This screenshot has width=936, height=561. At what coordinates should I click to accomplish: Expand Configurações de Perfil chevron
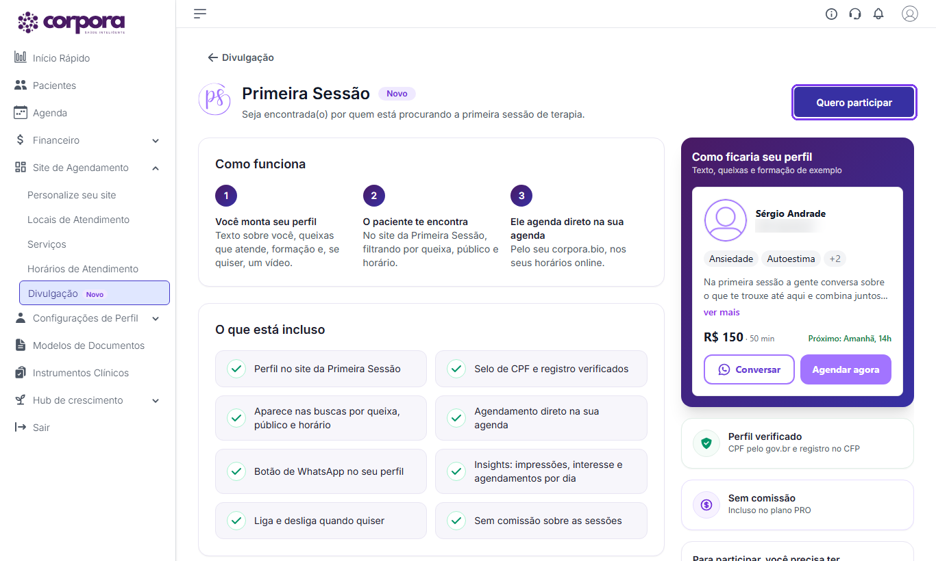tap(156, 318)
